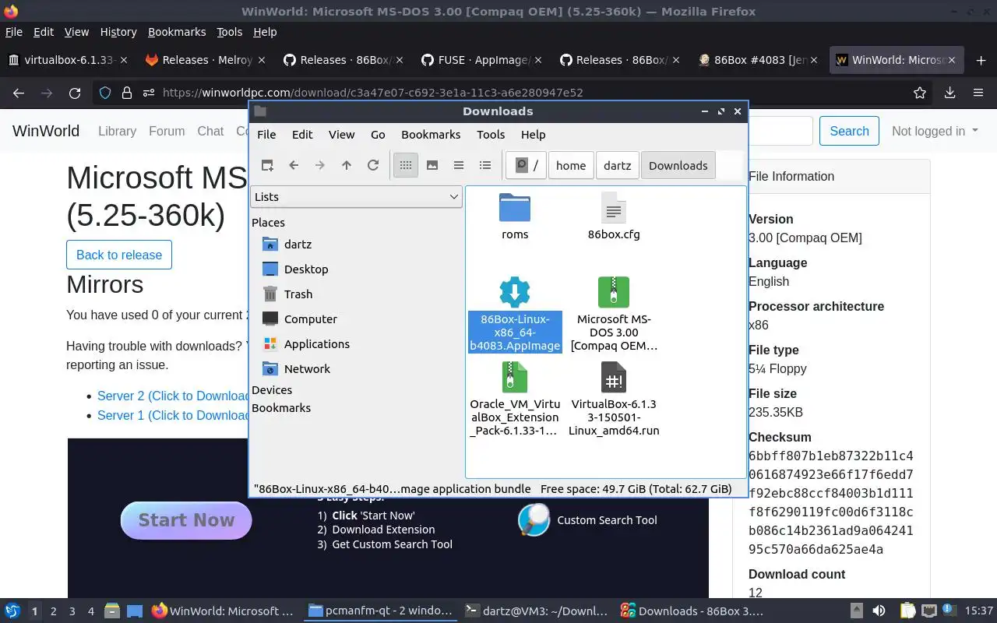Open the Lists side pane dropdown
997x623 pixels.
(x=356, y=197)
